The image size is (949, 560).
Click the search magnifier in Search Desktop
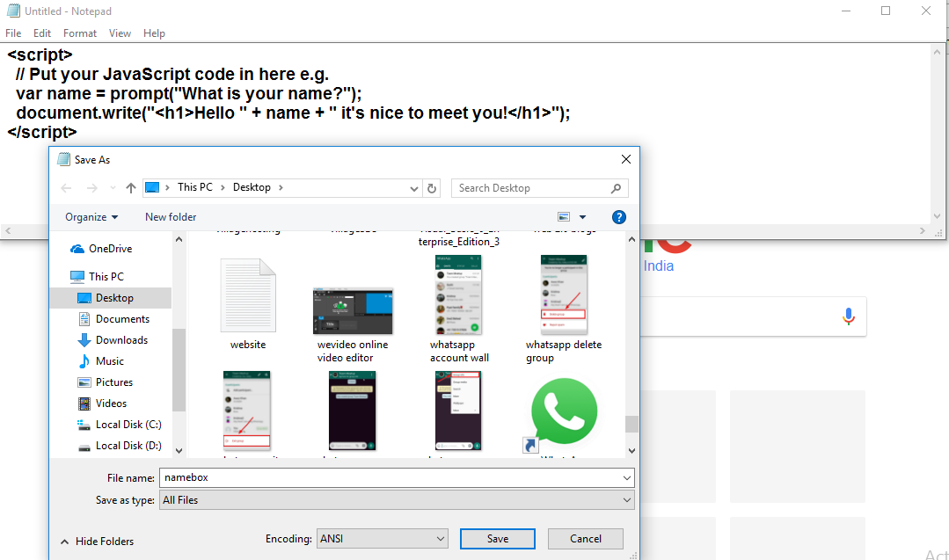point(617,187)
